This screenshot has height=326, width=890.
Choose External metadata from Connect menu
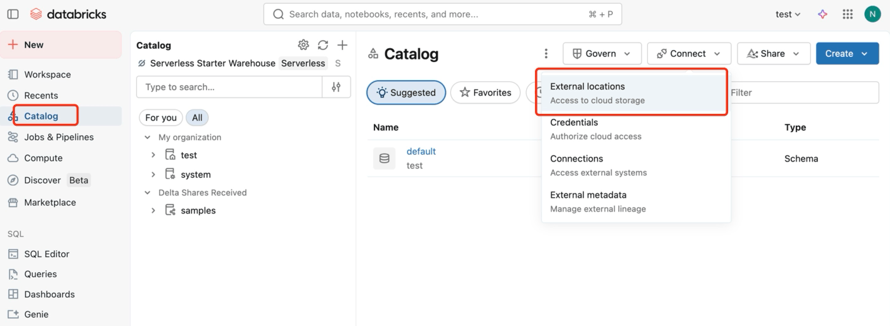click(x=636, y=201)
